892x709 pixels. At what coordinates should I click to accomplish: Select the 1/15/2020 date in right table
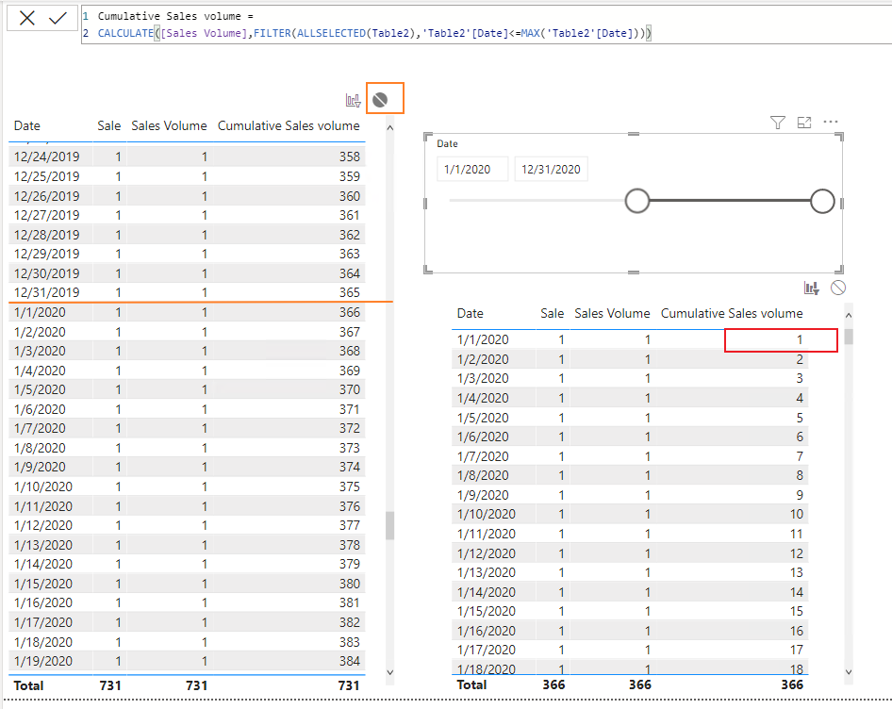click(486, 611)
